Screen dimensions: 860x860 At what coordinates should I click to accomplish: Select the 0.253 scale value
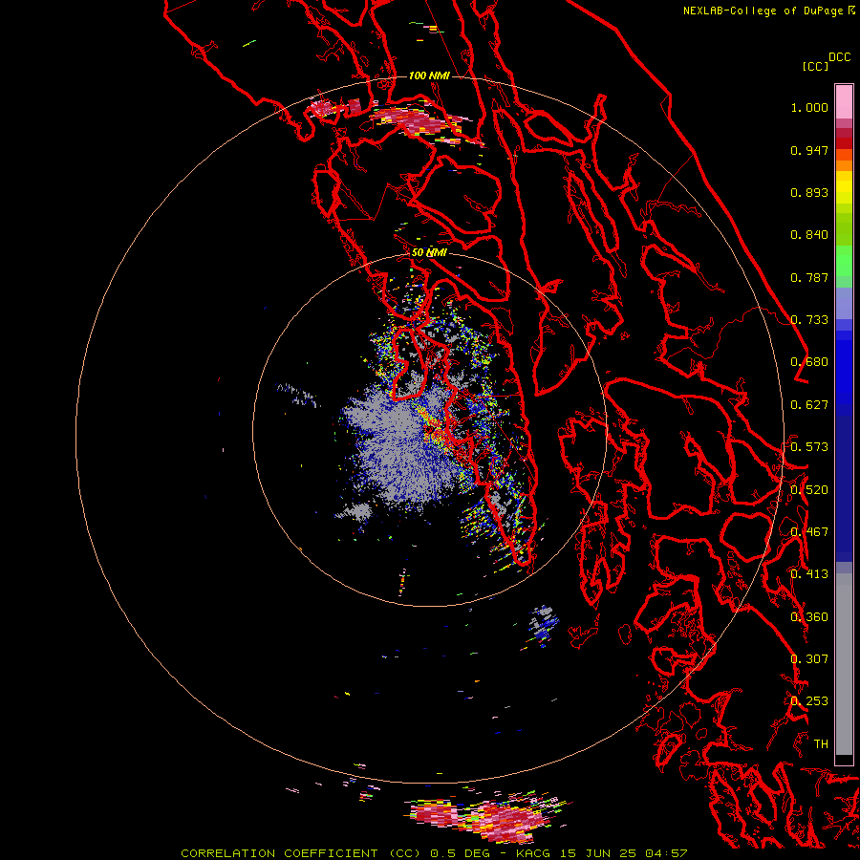coord(809,701)
